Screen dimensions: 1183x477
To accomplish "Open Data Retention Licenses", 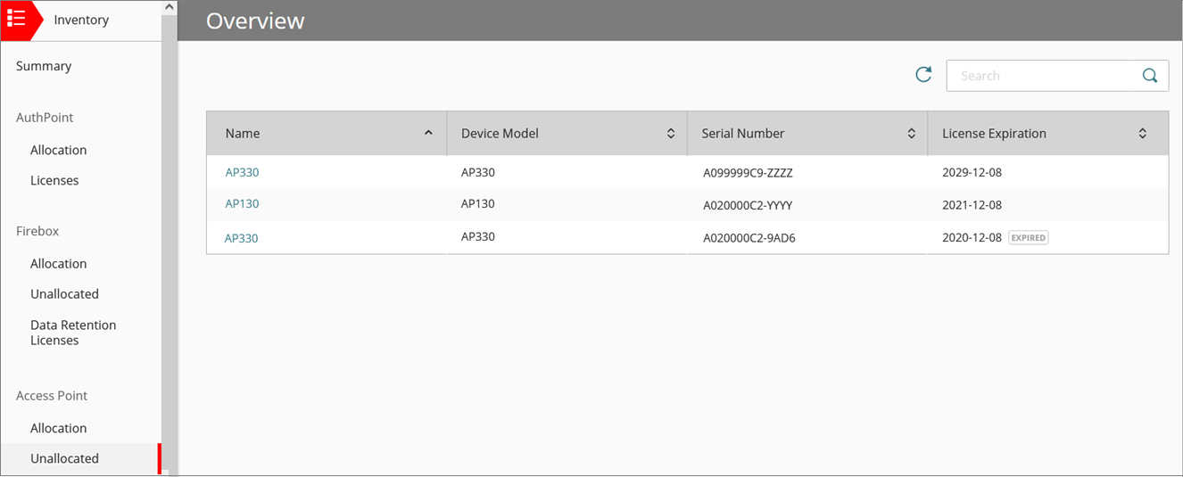I will click(x=73, y=333).
